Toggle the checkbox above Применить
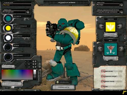The height and width of the screenshot is (95, 127). [x=58, y=82]
